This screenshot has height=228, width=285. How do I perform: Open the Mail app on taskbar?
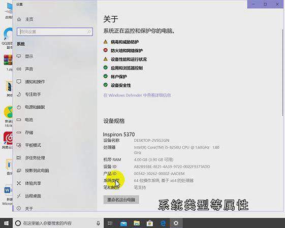coord(123,223)
